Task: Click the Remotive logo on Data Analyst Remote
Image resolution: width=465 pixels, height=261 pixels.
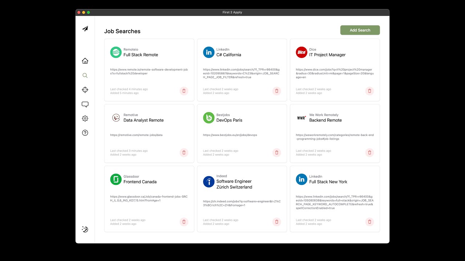Action: pyautogui.click(x=116, y=118)
